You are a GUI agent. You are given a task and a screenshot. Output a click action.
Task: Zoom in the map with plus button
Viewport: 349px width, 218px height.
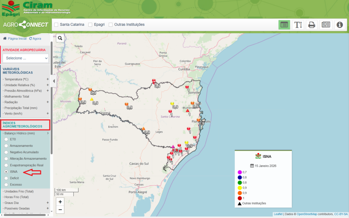[x=60, y=202]
